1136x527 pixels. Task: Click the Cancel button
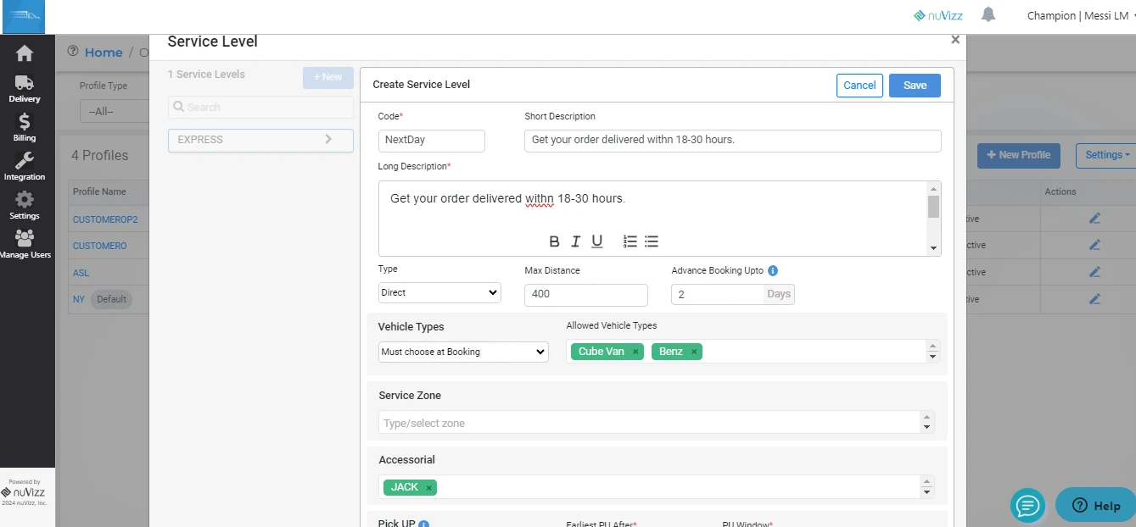pos(859,86)
